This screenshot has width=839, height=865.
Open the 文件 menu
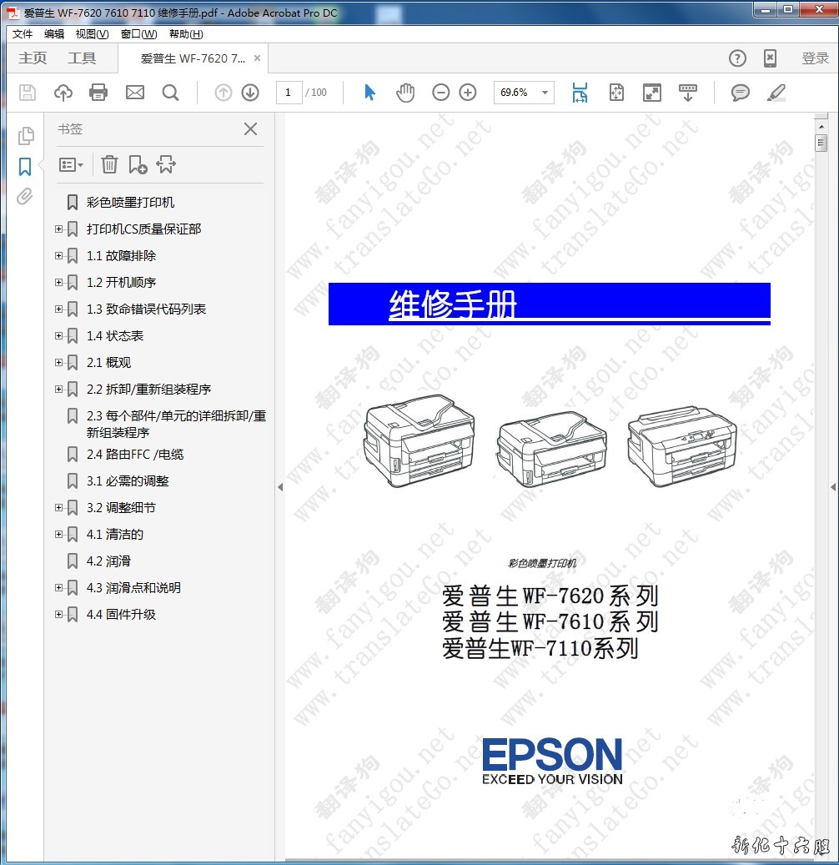coord(23,34)
